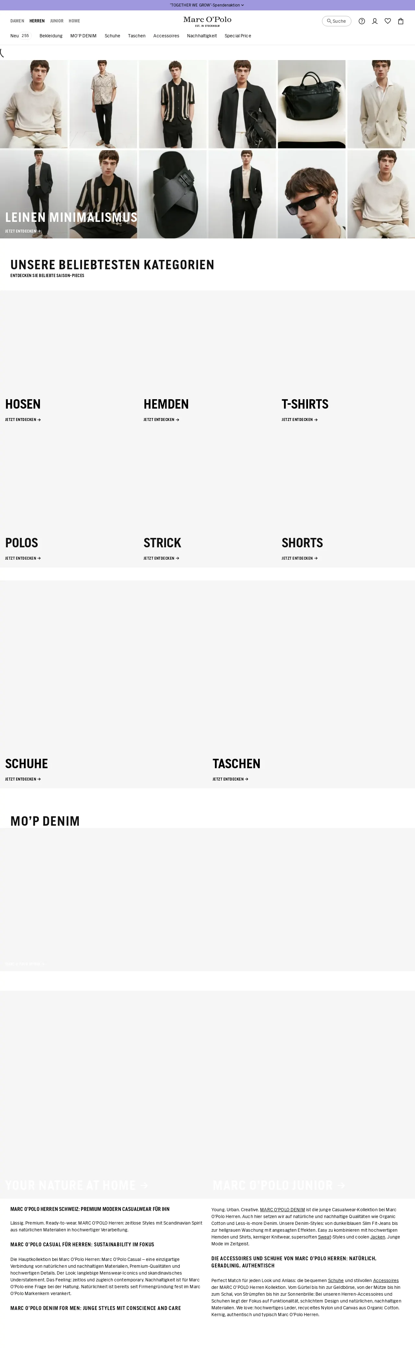
Task: Switch to the Damen section
Action: tap(17, 21)
